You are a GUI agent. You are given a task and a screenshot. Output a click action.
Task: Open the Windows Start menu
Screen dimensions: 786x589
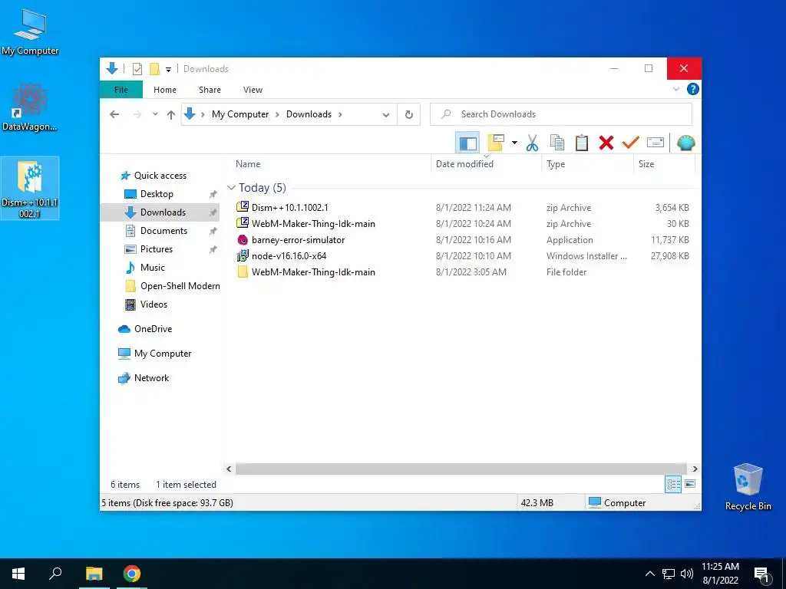click(18, 574)
